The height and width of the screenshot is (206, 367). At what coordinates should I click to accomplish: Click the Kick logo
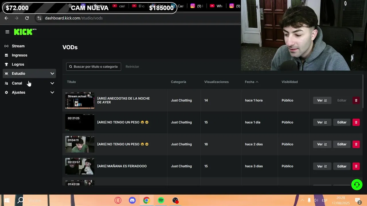(x=25, y=32)
